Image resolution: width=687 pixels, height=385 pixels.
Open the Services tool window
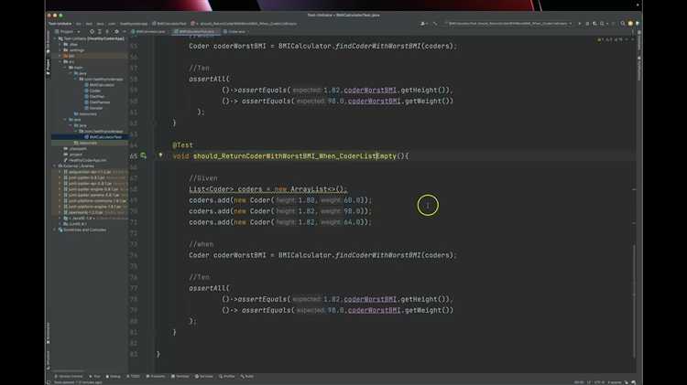click(x=204, y=376)
